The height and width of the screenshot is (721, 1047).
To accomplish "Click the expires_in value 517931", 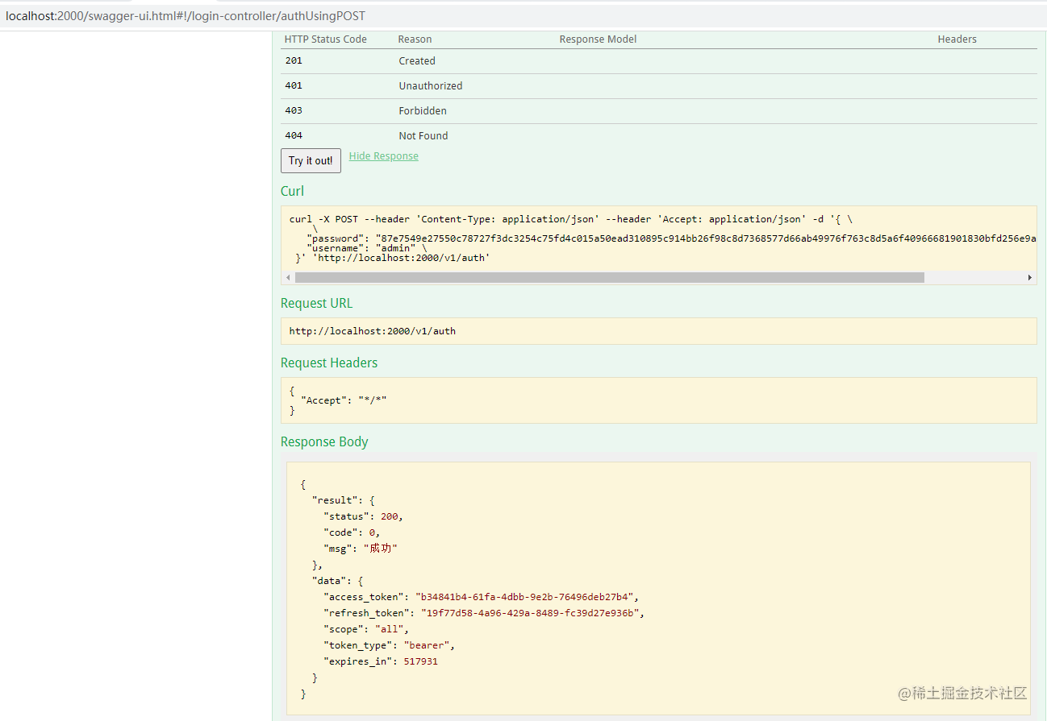I will (421, 661).
